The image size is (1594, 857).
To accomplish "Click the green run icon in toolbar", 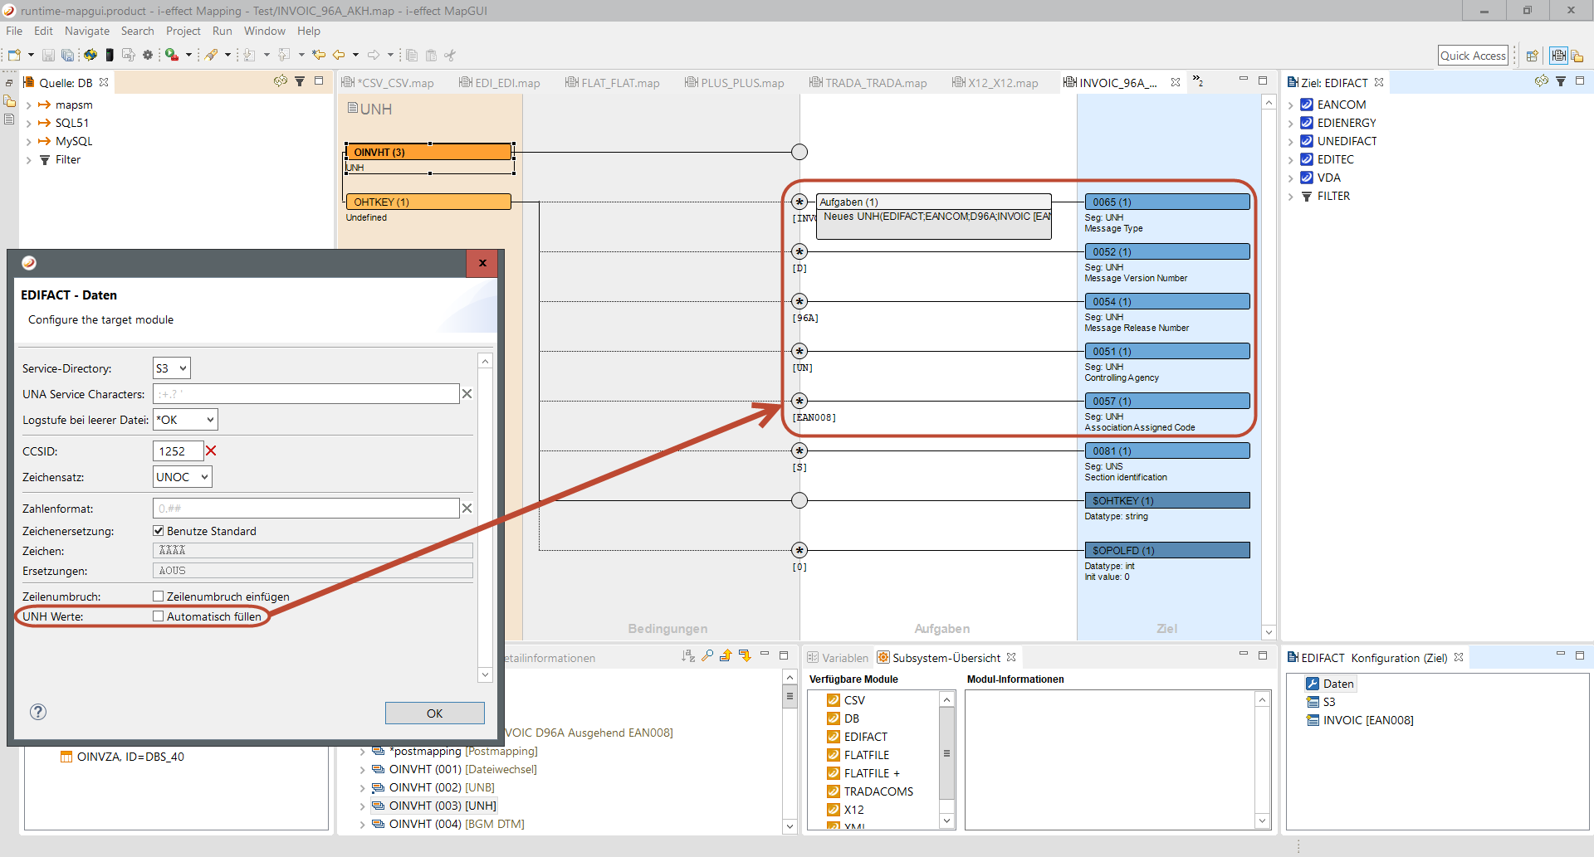I will point(170,56).
